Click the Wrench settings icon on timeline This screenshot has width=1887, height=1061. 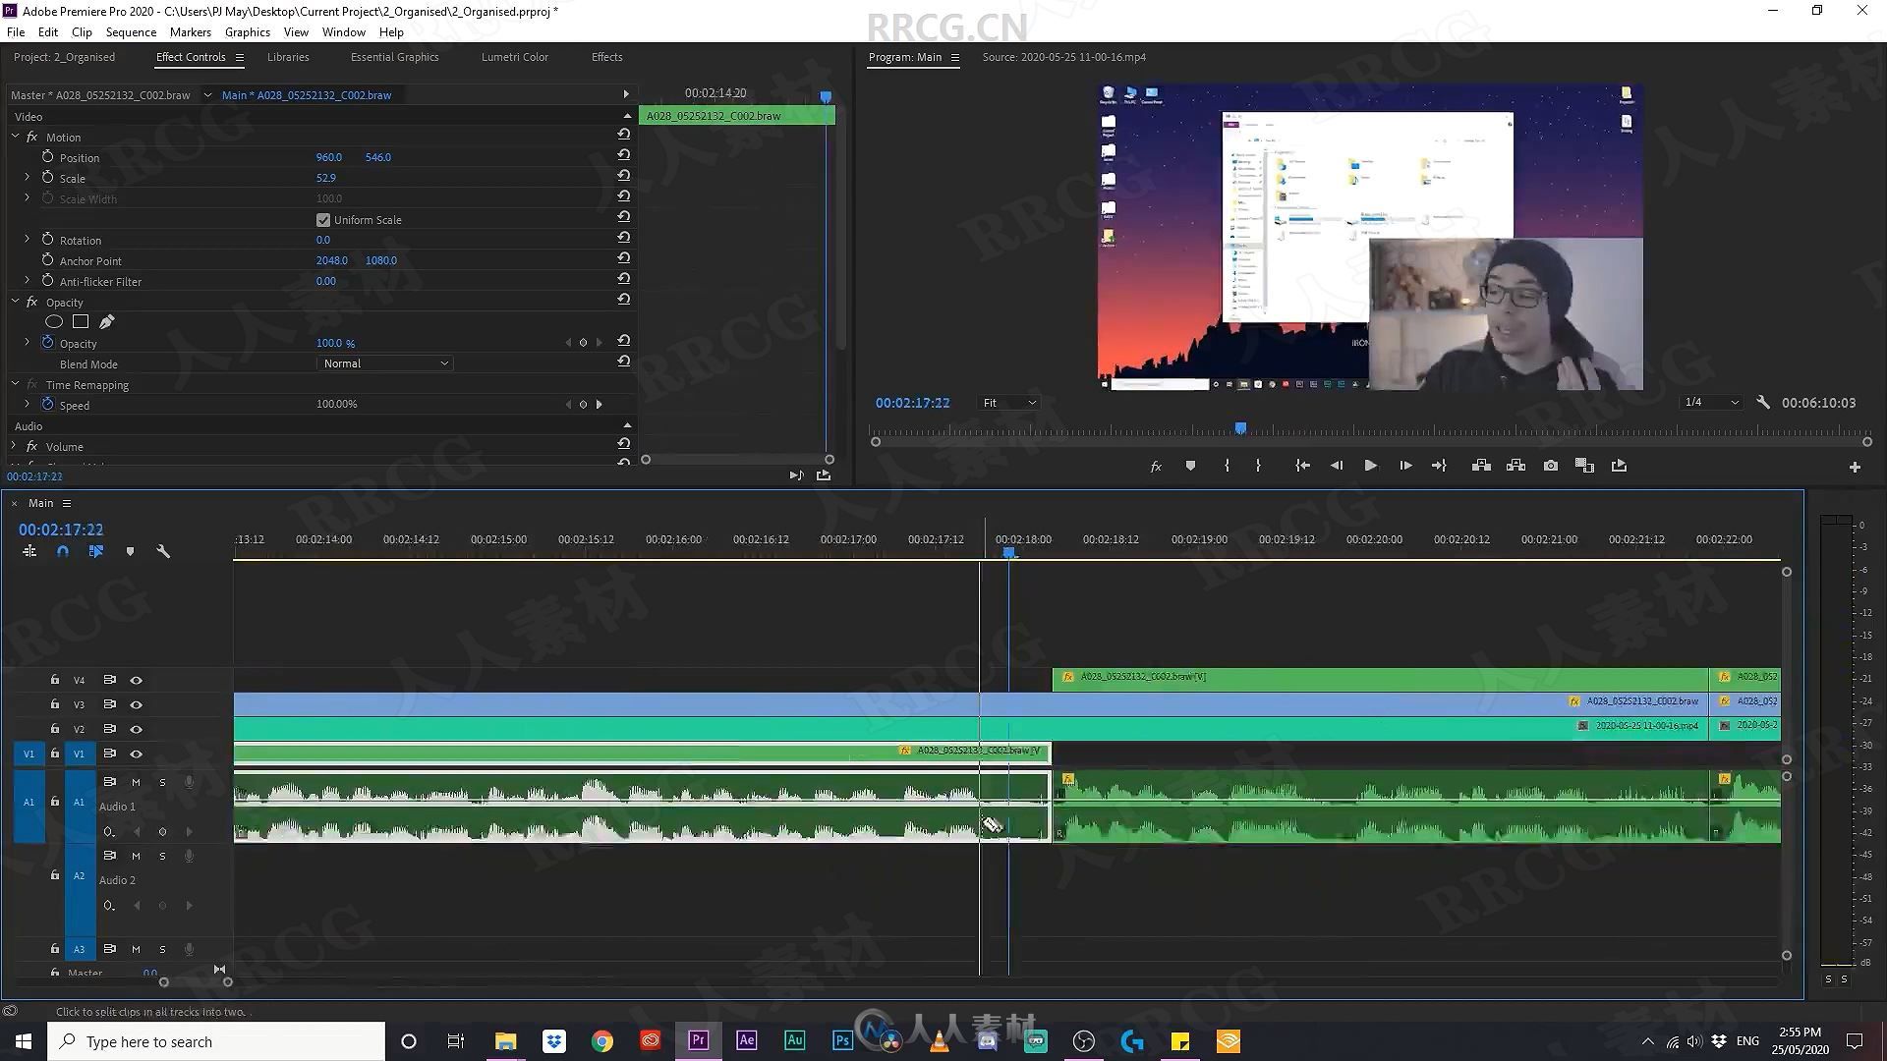coord(162,550)
